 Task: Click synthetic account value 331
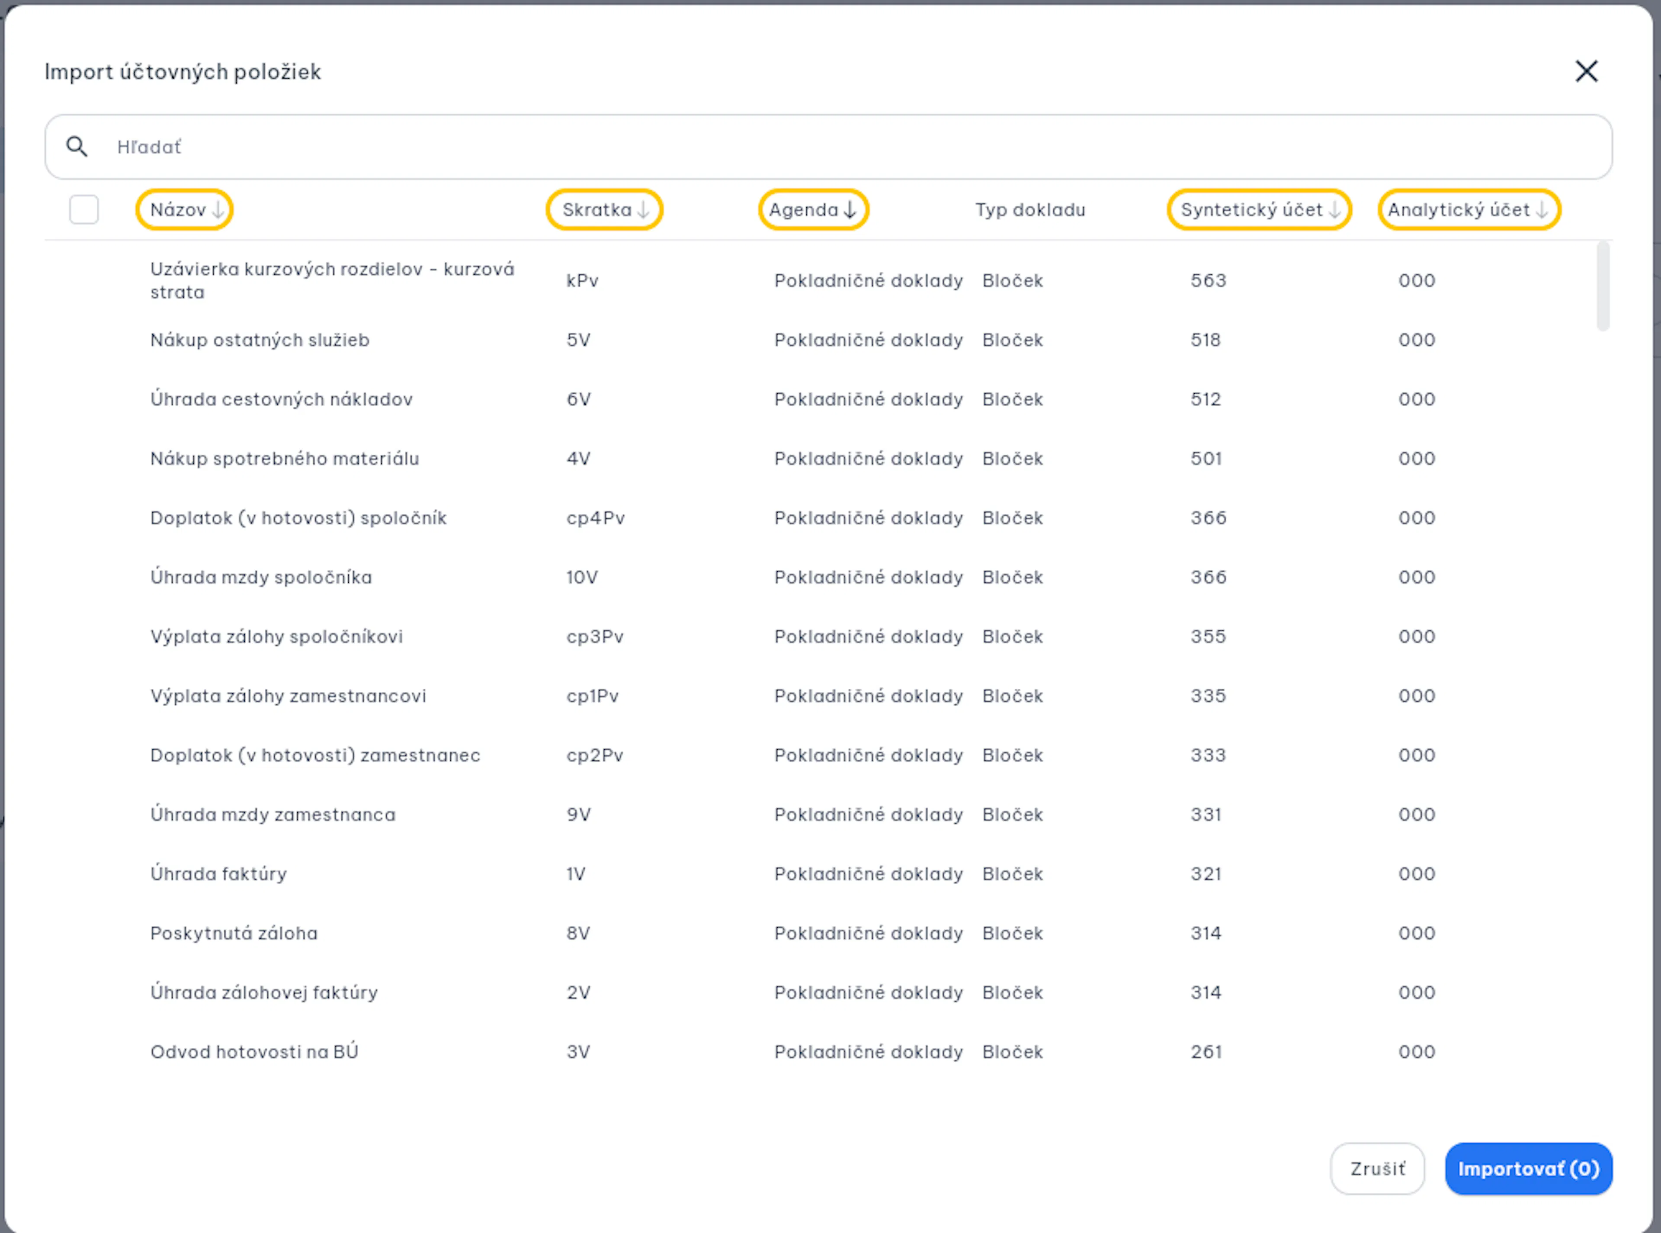pyautogui.click(x=1206, y=815)
